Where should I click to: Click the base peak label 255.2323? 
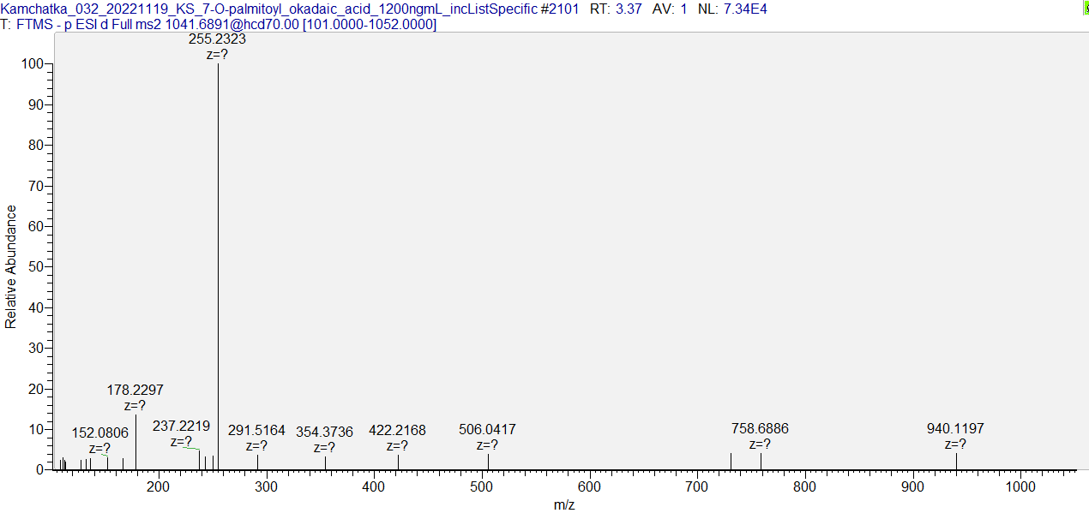click(217, 39)
